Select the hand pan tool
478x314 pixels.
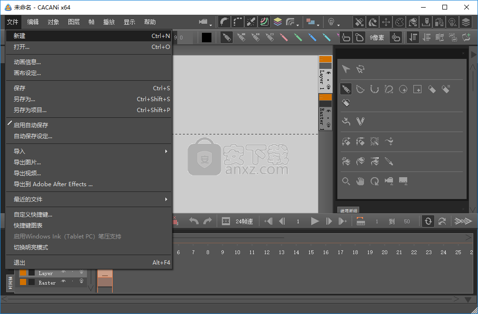(360, 181)
